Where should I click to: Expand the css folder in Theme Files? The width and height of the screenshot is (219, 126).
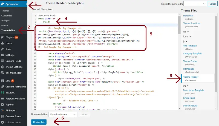coord(186,32)
